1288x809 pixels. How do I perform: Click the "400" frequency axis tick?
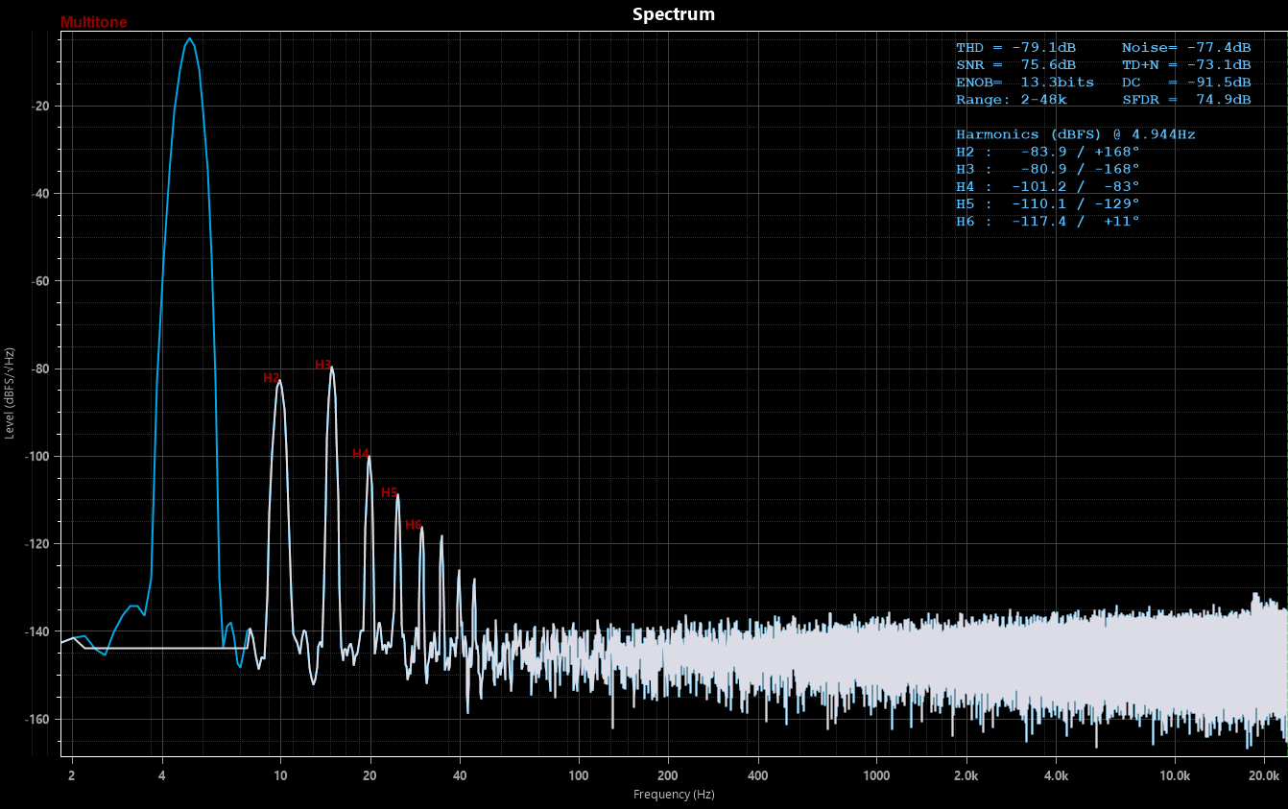[758, 774]
